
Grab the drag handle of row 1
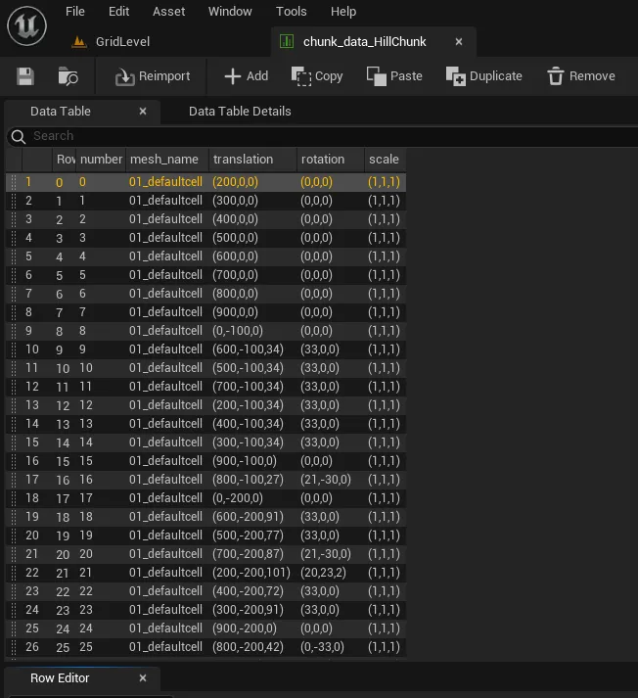coord(14,182)
